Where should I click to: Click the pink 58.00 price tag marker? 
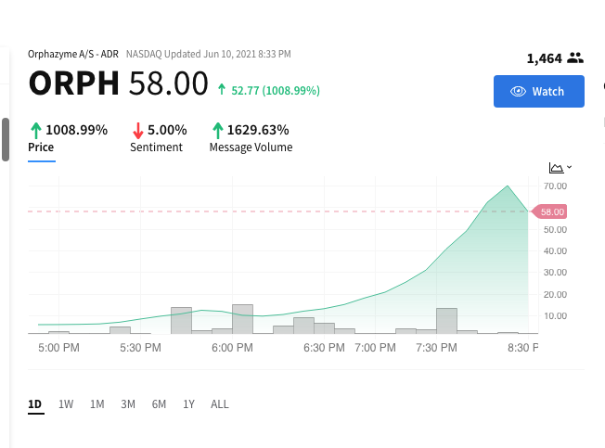tap(549, 211)
